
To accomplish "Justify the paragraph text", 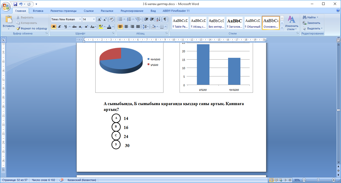I will [138, 27].
